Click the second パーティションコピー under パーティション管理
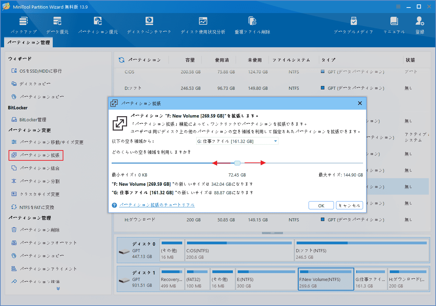Image resolution: width=436 pixels, height=306 pixels. click(x=42, y=256)
